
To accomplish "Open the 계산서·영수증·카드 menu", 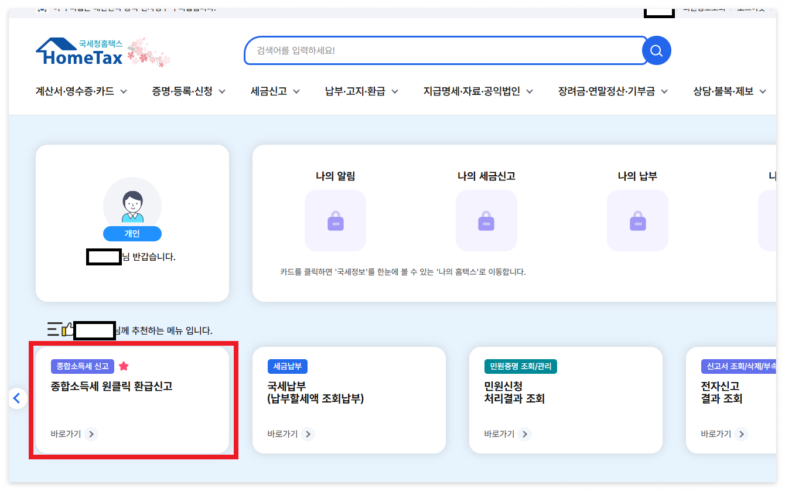I will coord(76,91).
